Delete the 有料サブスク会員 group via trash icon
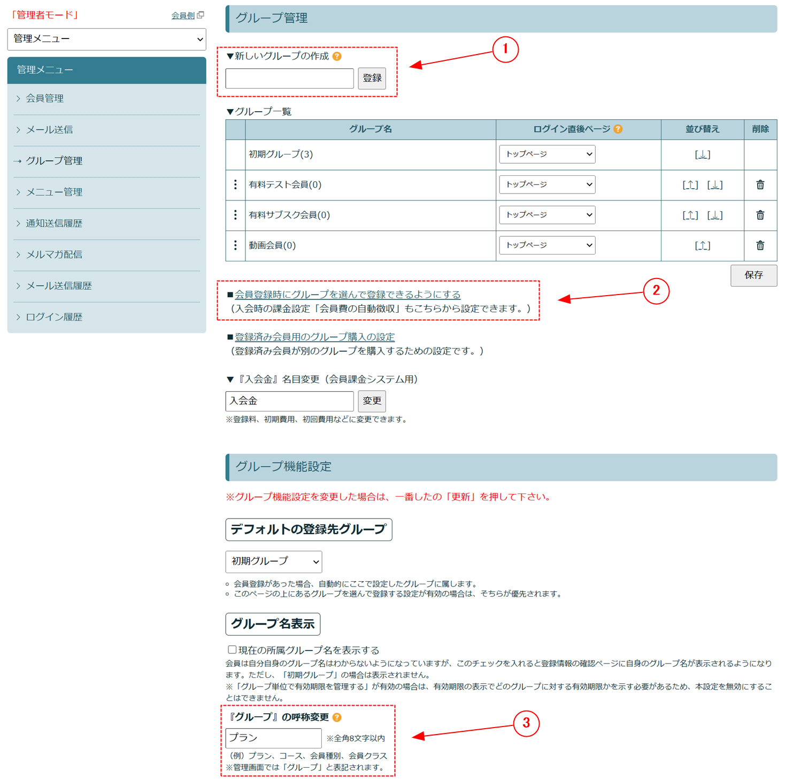The height and width of the screenshot is (780, 785). click(760, 215)
